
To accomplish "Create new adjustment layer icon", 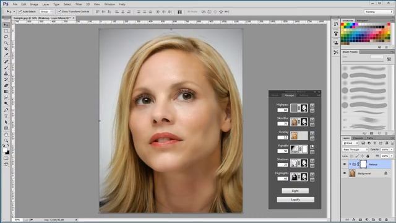I will coord(367,220).
